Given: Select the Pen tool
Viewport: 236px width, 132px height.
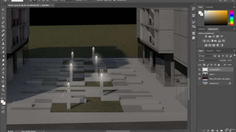Looking at the screenshot, I should coord(3,69).
